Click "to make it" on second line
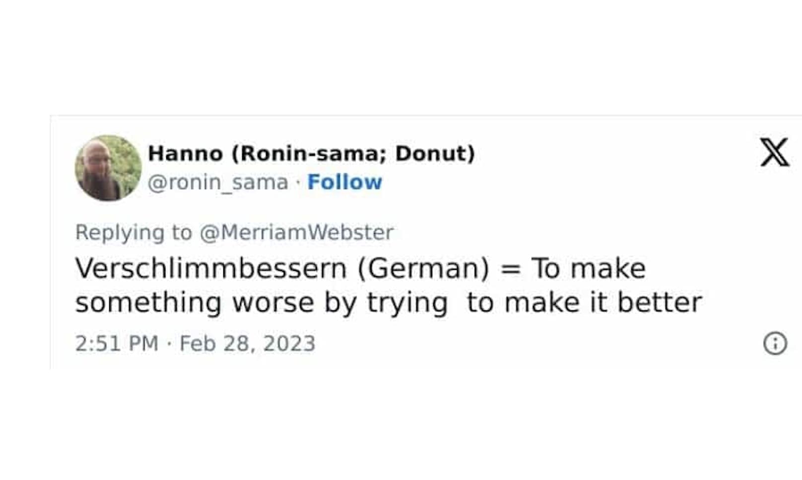The height and width of the screenshot is (480, 802). pyautogui.click(x=537, y=302)
